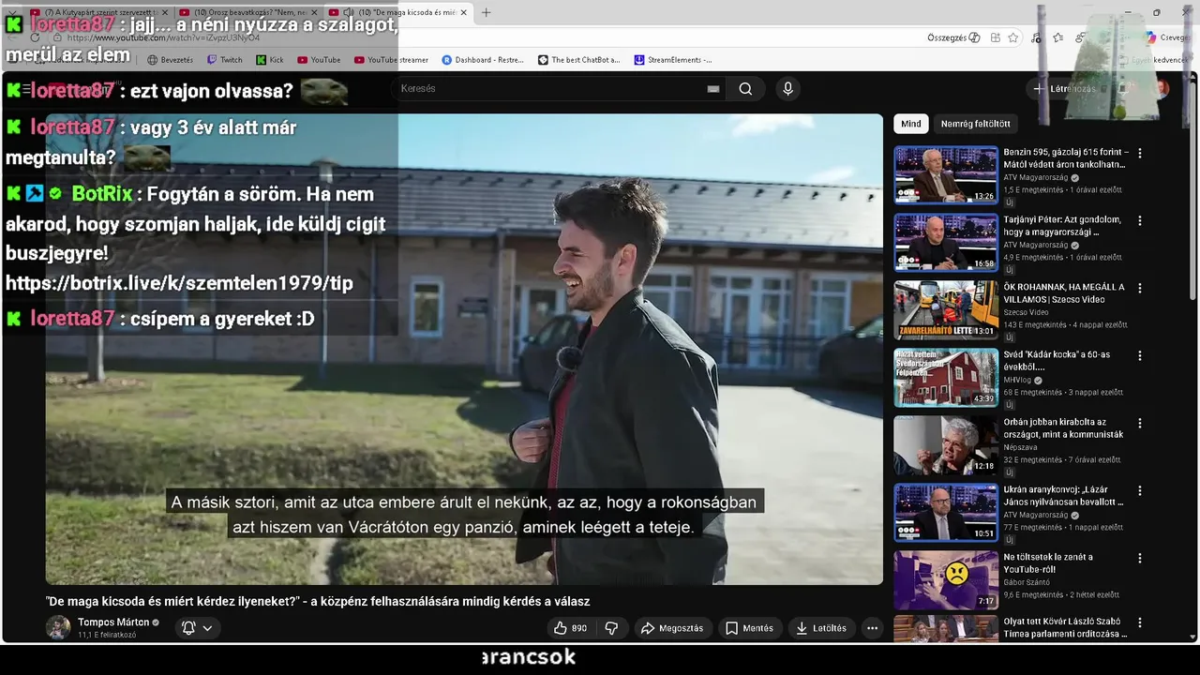Click the Svéd Kádár kocka video title
Screen dimensions: 1200x675
pyautogui.click(x=1057, y=361)
